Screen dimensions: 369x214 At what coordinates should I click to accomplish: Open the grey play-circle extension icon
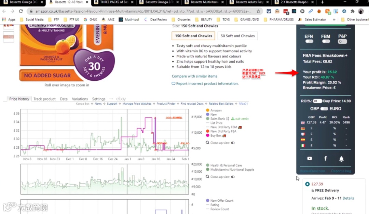point(302,11)
